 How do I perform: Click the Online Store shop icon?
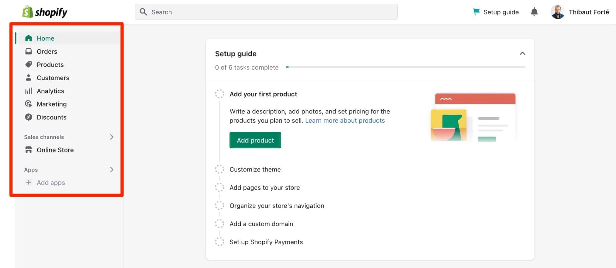tap(29, 150)
